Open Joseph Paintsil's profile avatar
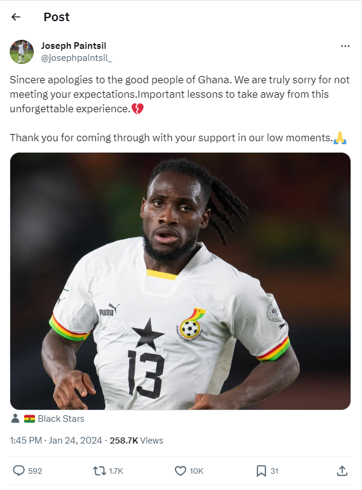The image size is (362, 490). tap(22, 52)
